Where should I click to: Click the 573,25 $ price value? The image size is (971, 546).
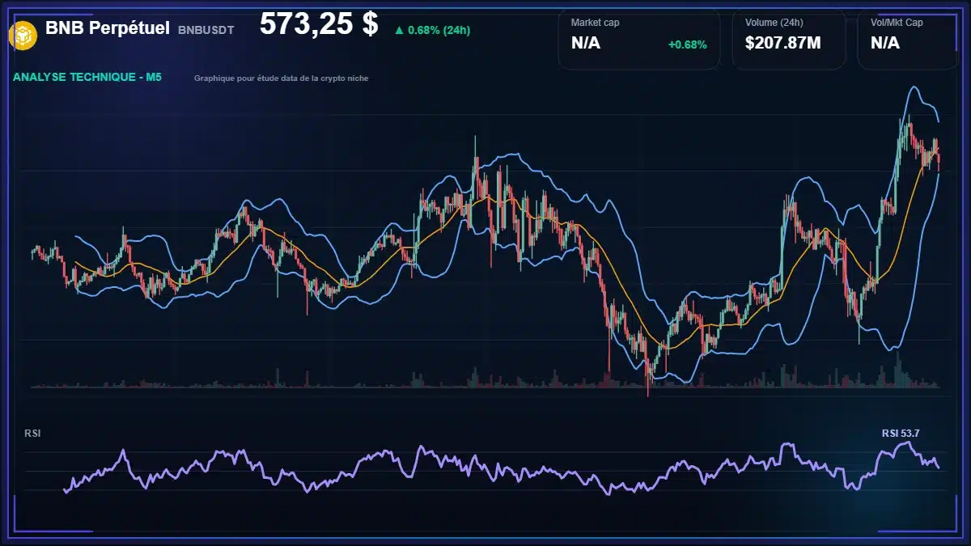coord(319,24)
